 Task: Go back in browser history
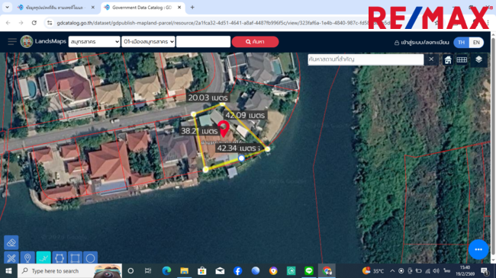click(x=8, y=23)
